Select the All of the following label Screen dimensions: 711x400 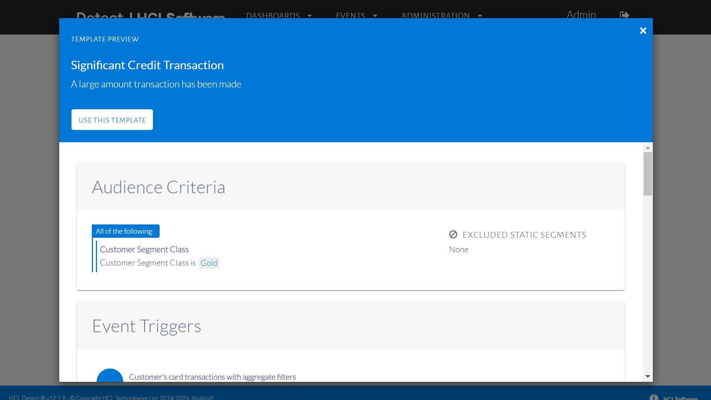(125, 231)
